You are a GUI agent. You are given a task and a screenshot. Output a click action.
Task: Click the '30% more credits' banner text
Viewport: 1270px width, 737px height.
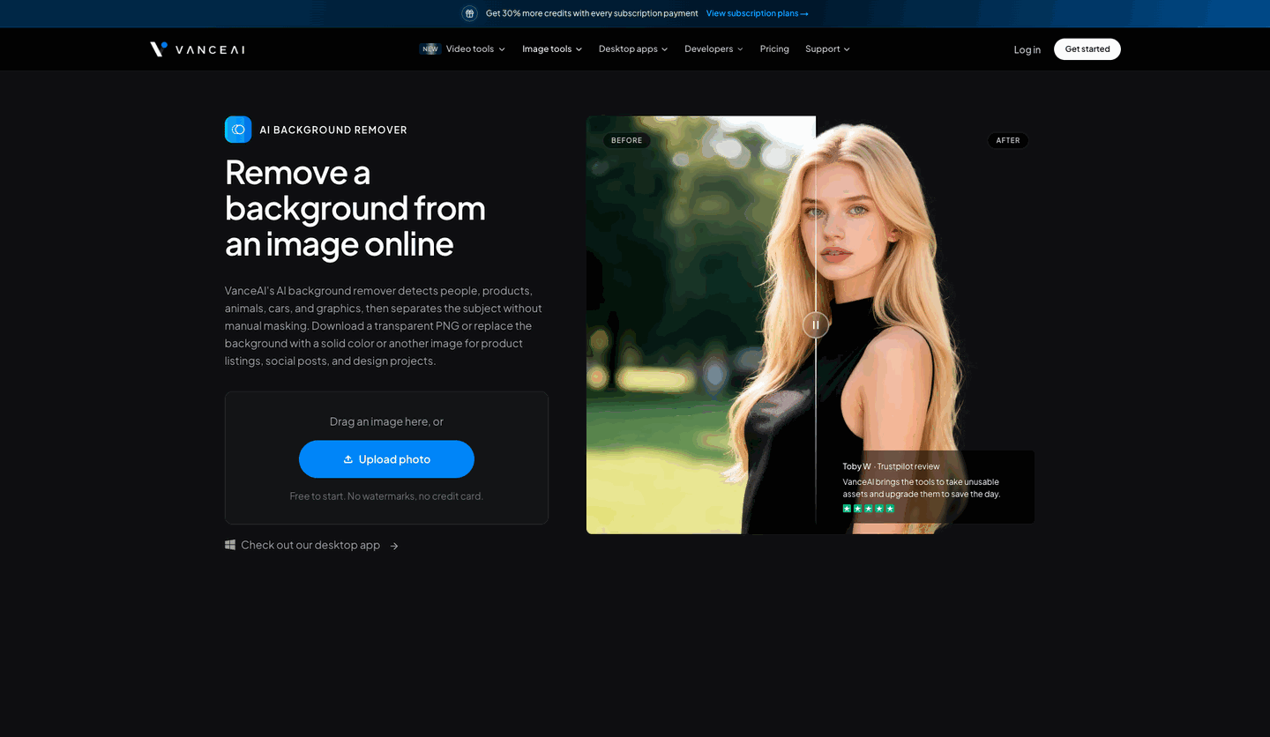(x=592, y=13)
